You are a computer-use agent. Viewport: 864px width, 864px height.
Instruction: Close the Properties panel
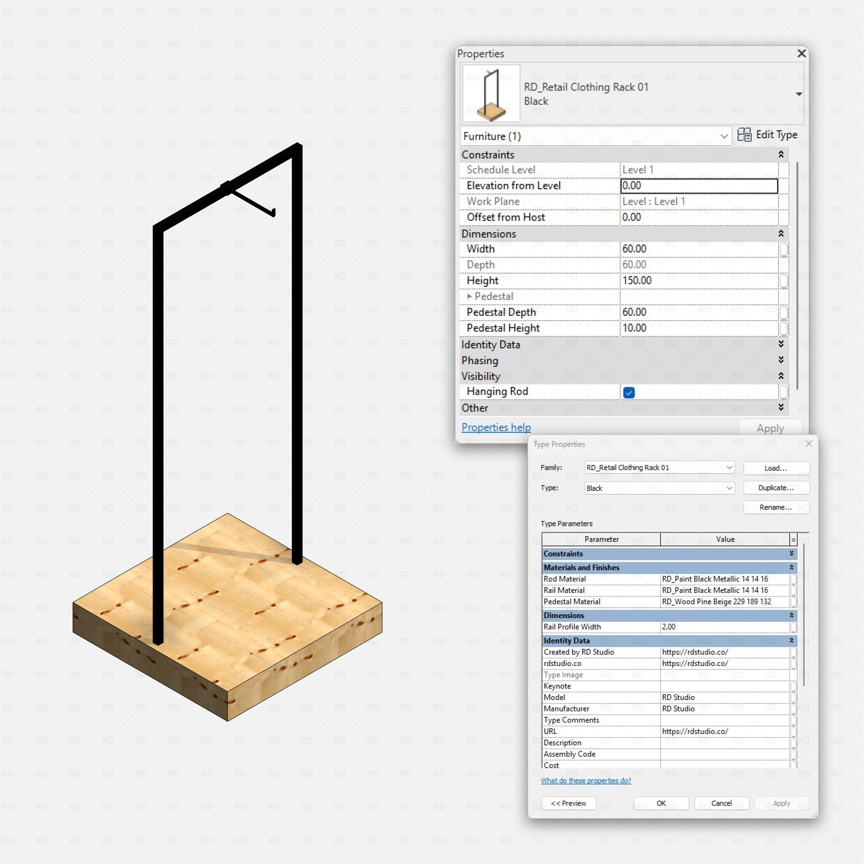[x=801, y=53]
